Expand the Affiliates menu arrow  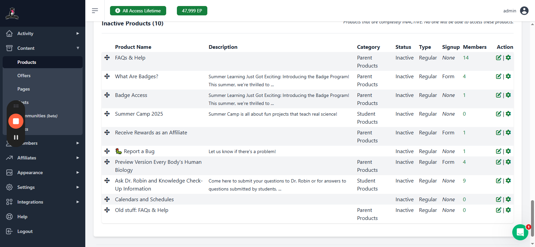tap(78, 158)
